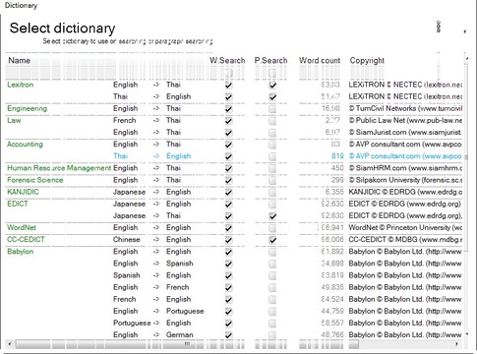Click the P.Search column header
Image resolution: width=477 pixels, height=354 pixels.
[270, 61]
